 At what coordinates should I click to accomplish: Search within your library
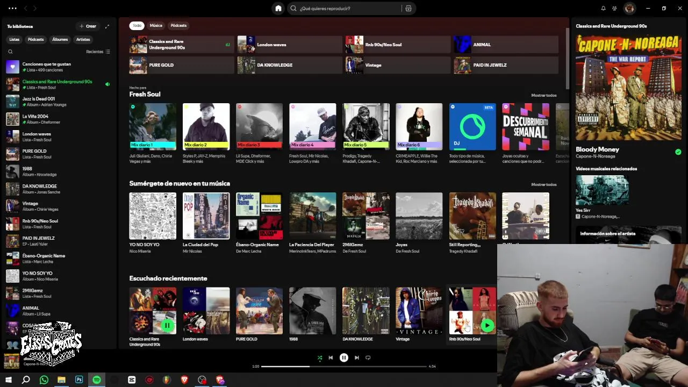[x=10, y=52]
